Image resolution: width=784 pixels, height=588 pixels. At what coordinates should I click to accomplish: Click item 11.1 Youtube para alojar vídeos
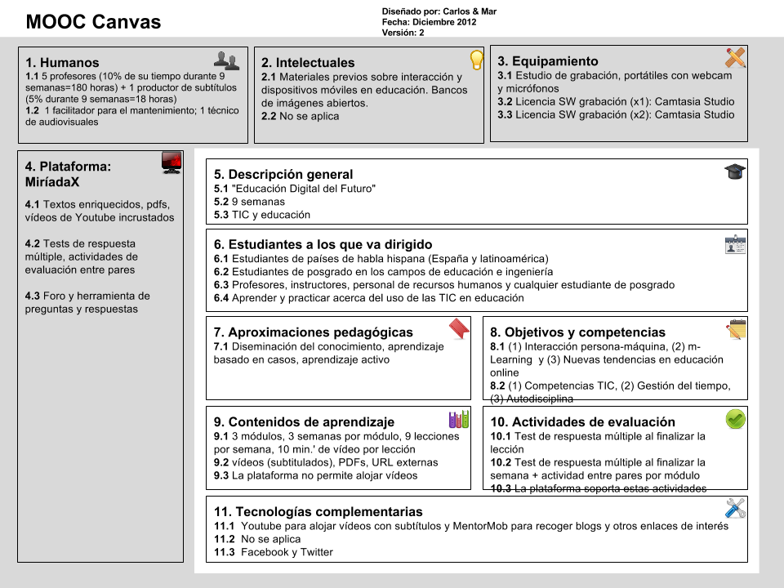tap(471, 525)
